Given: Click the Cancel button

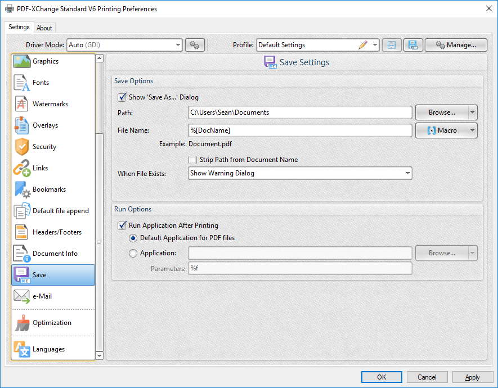Looking at the screenshot, I should coord(427,377).
